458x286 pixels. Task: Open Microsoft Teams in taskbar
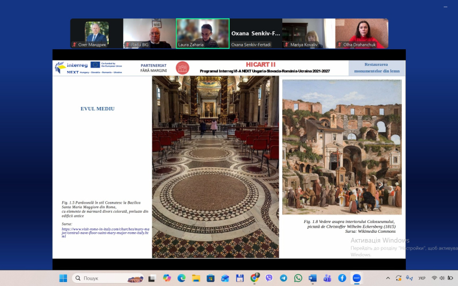pyautogui.click(x=327, y=278)
